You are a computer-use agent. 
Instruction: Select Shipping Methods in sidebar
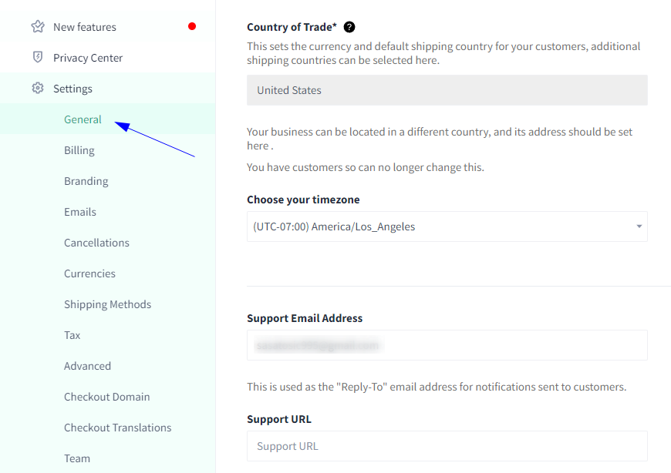[107, 304]
